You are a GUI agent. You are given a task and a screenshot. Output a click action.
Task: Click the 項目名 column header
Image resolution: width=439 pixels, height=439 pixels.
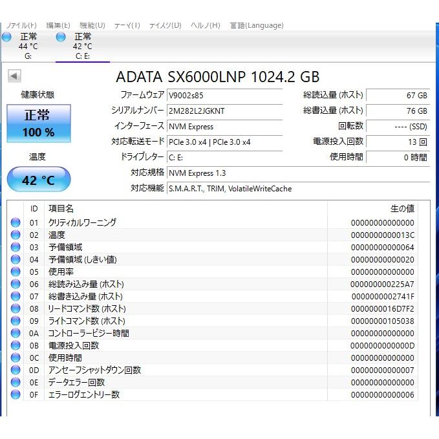point(61,208)
